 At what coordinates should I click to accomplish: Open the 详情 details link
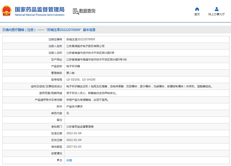point(69,160)
